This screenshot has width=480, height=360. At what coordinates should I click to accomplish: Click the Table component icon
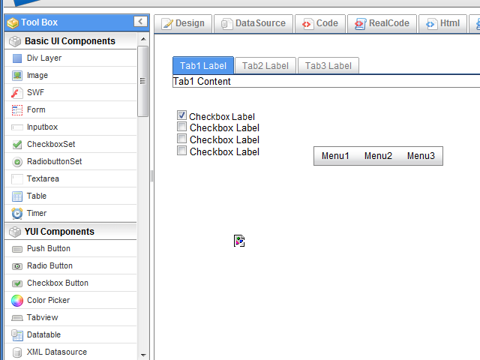17,196
